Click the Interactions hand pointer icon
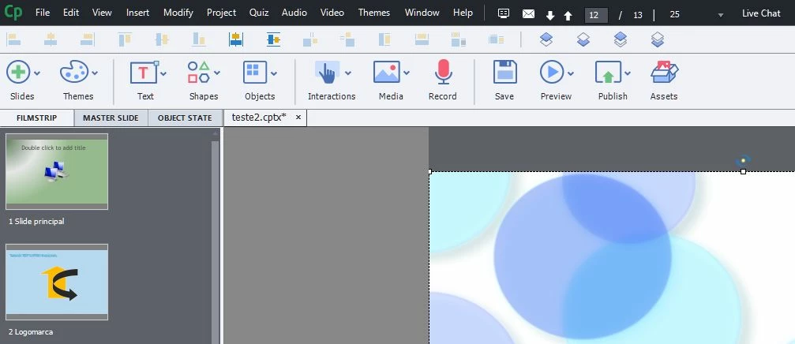795x344 pixels. click(x=328, y=73)
